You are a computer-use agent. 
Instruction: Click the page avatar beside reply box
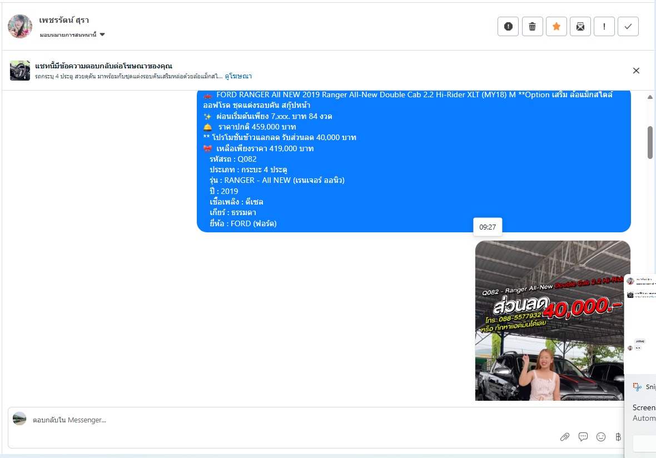point(19,419)
